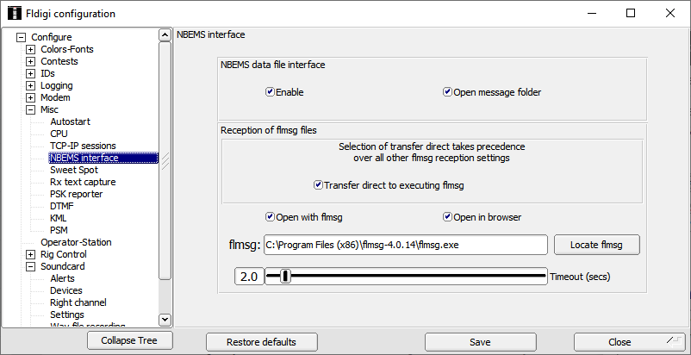Screen dimensions: 691x355
Task: Click the Rig Control label
Action: point(64,254)
